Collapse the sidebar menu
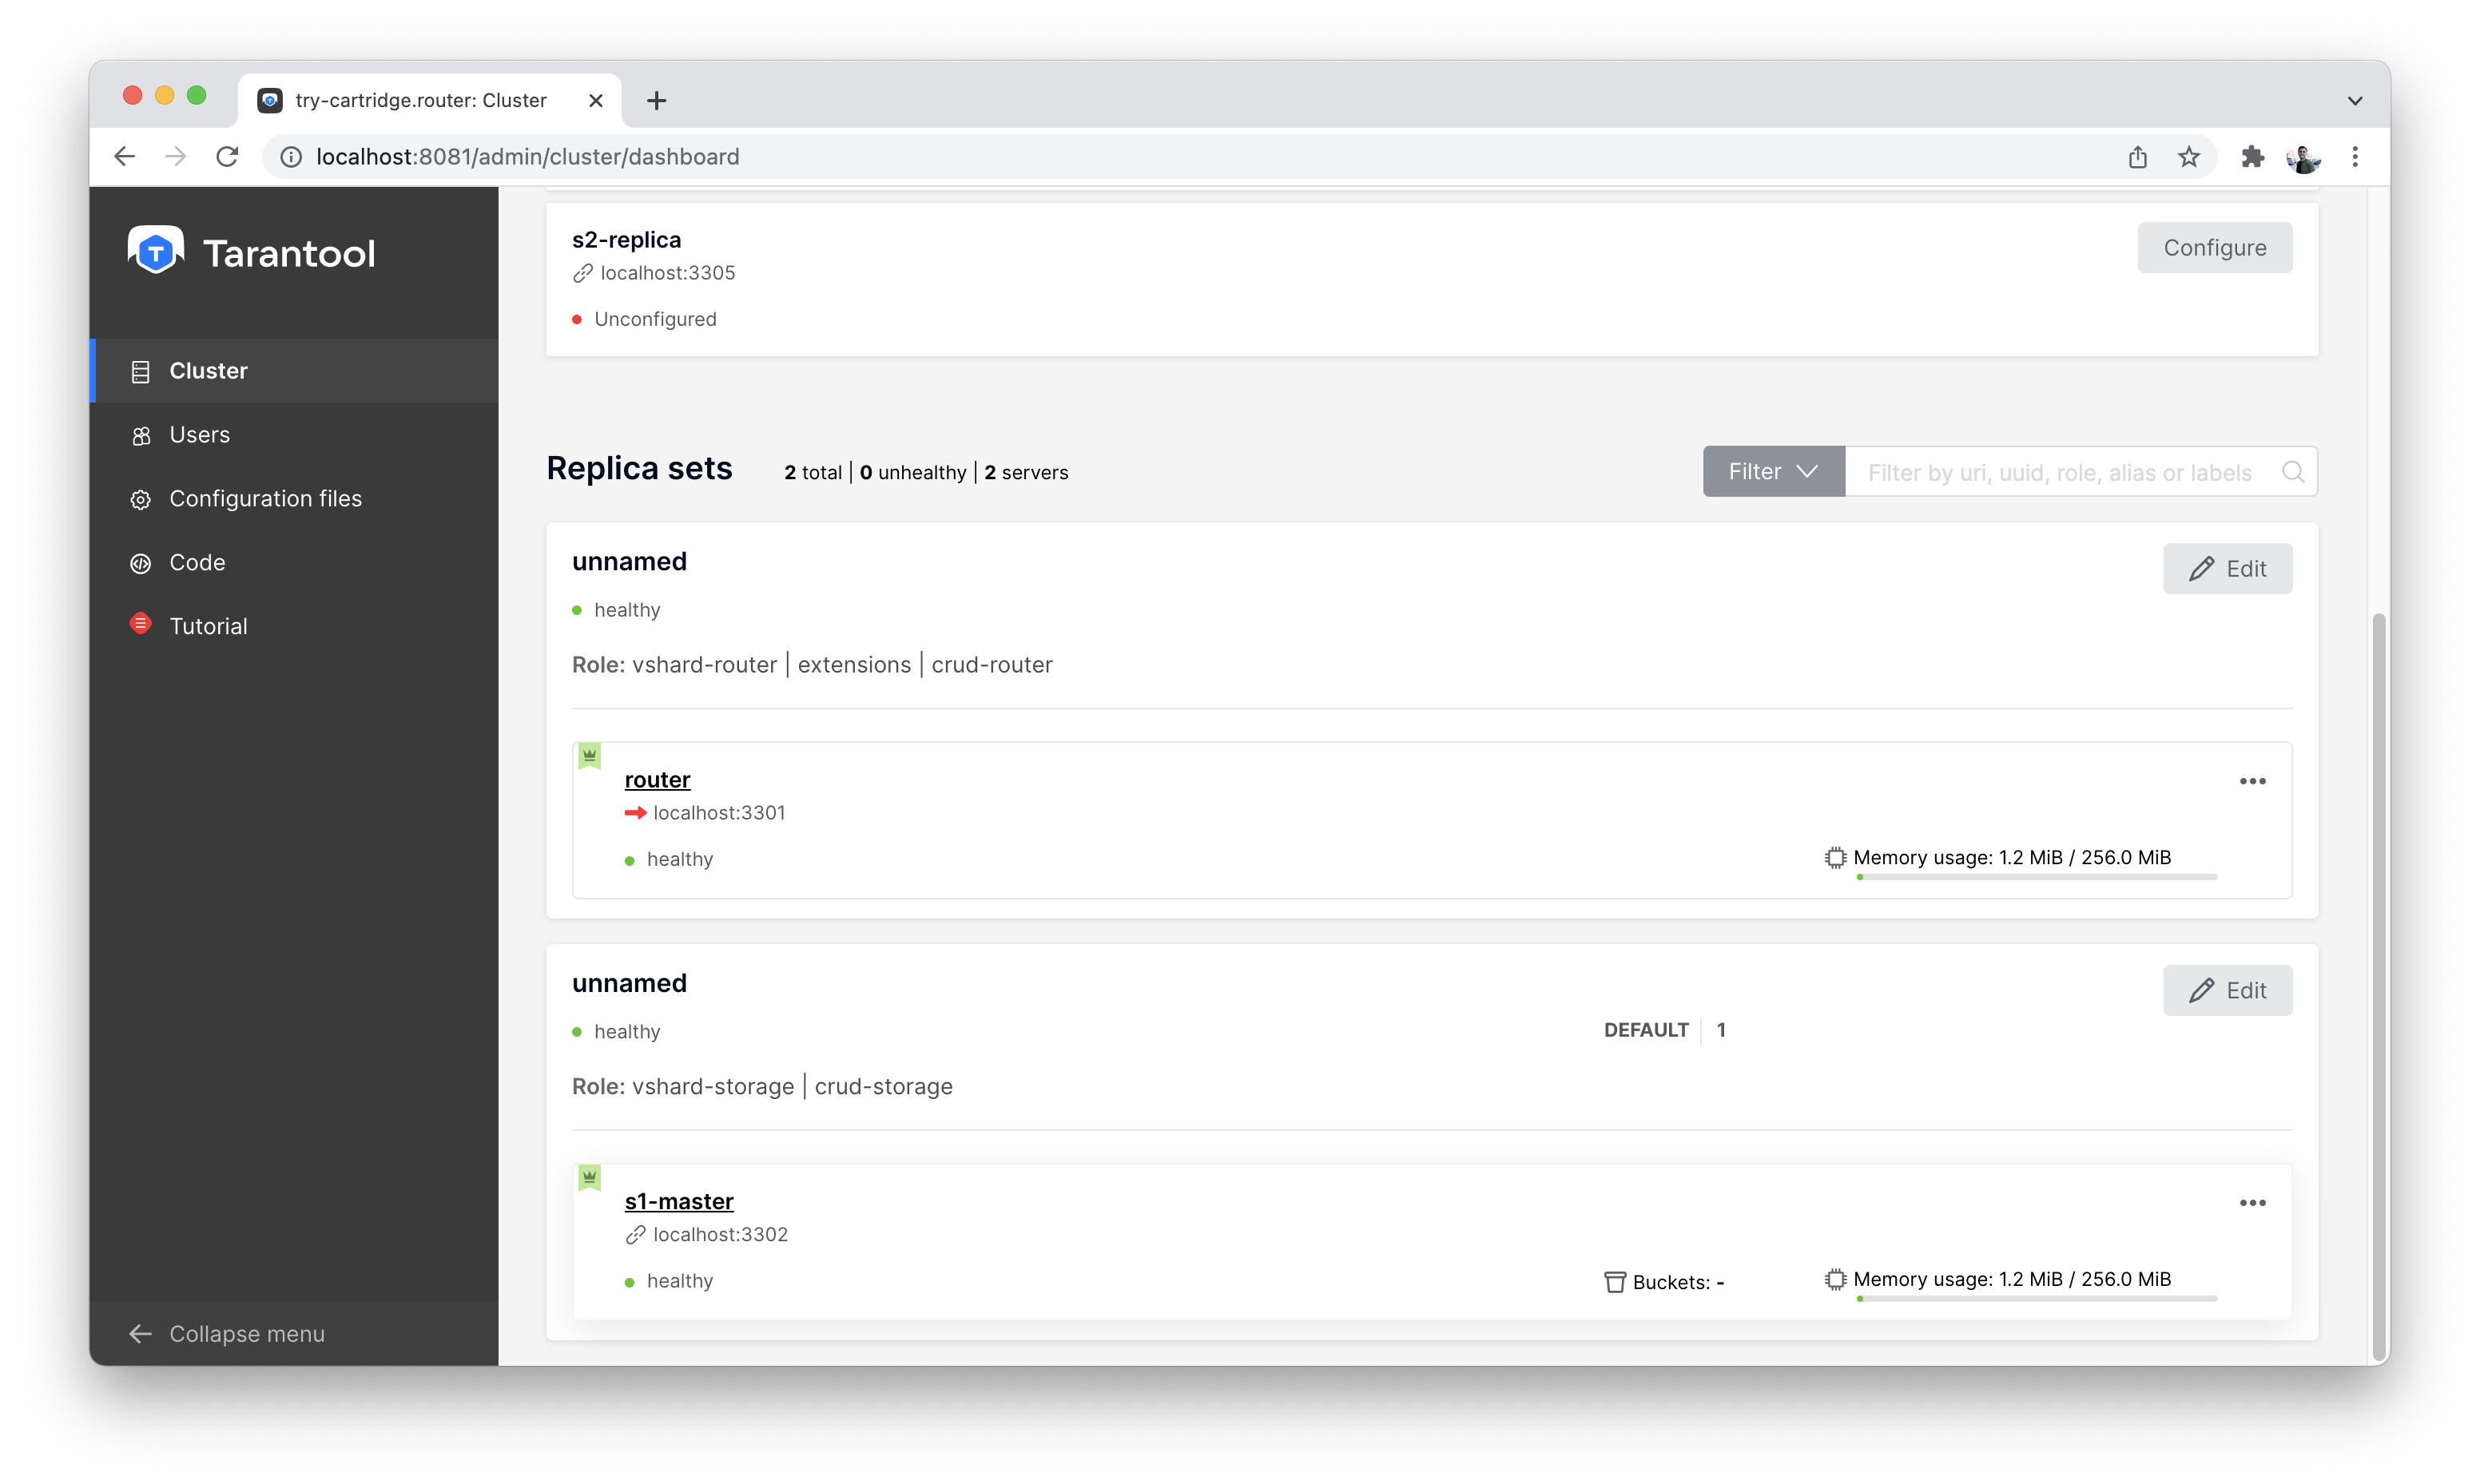2480x1484 pixels. pos(294,1334)
